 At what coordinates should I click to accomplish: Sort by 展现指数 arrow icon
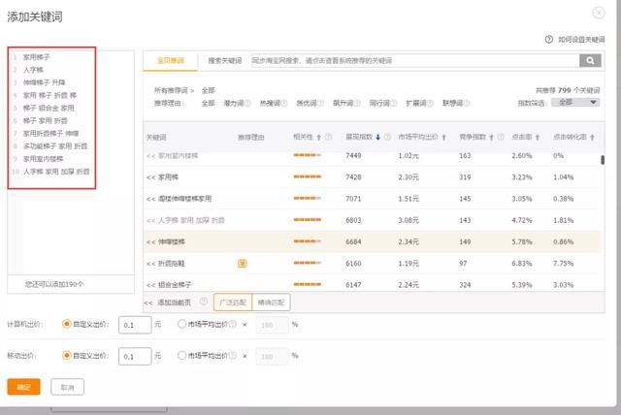tap(377, 137)
